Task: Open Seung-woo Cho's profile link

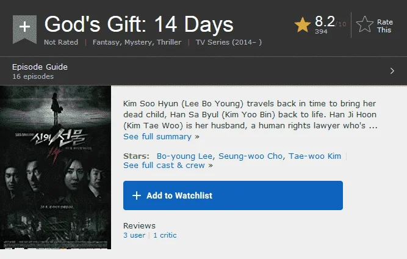Action: pos(250,156)
